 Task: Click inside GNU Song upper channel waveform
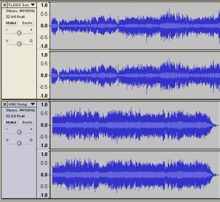[x=135, y=125]
